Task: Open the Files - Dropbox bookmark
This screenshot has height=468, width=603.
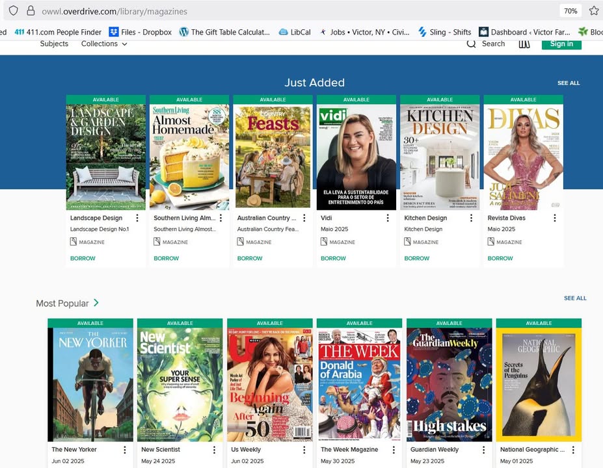Action: coord(141,32)
